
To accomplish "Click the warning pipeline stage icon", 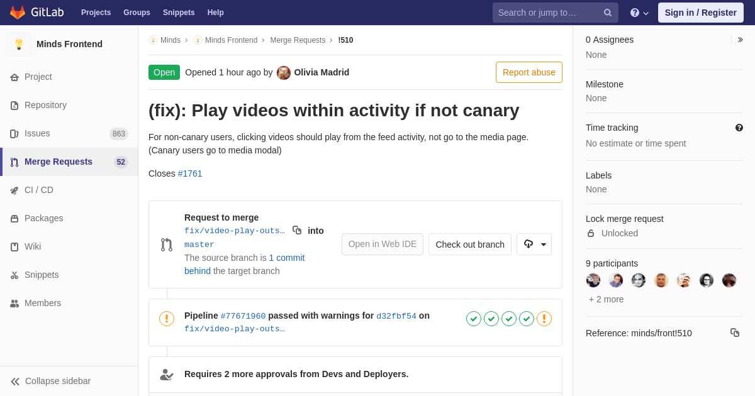I will pos(544,319).
